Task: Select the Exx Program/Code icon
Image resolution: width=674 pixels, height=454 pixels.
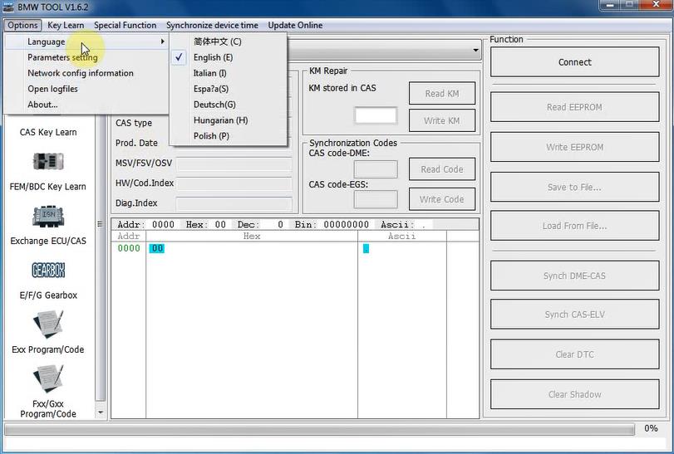Action: coord(48,325)
